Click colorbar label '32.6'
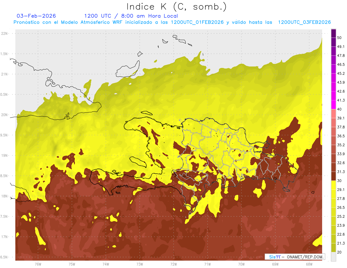The height and width of the screenshot is (268, 347). pos(341,163)
